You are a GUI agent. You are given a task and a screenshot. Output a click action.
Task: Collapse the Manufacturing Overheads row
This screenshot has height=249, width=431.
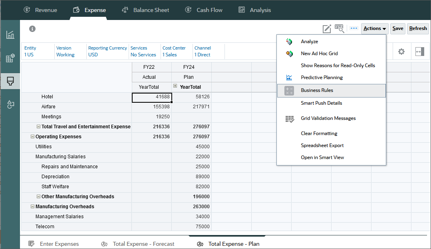pyautogui.click(x=32, y=206)
